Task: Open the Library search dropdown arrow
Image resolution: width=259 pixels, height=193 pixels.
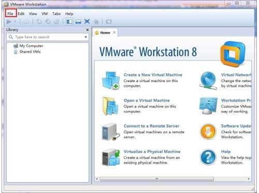Action: (x=85, y=37)
